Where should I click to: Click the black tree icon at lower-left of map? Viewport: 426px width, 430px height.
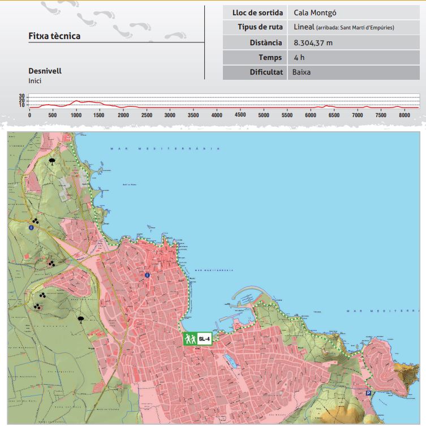(x=81, y=319)
